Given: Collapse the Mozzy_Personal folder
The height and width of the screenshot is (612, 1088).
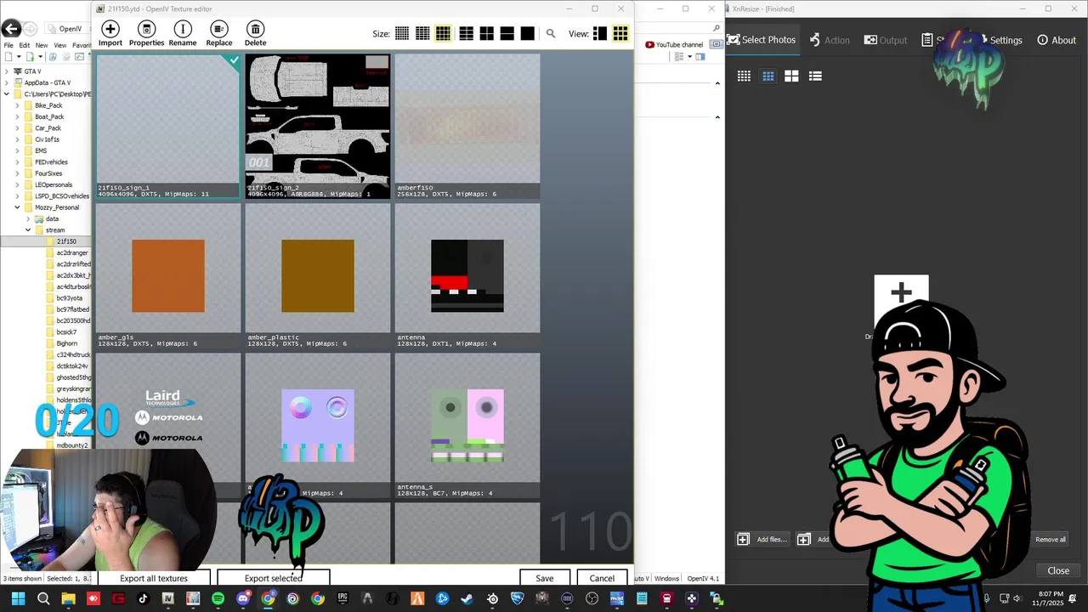Looking at the screenshot, I should (x=17, y=207).
